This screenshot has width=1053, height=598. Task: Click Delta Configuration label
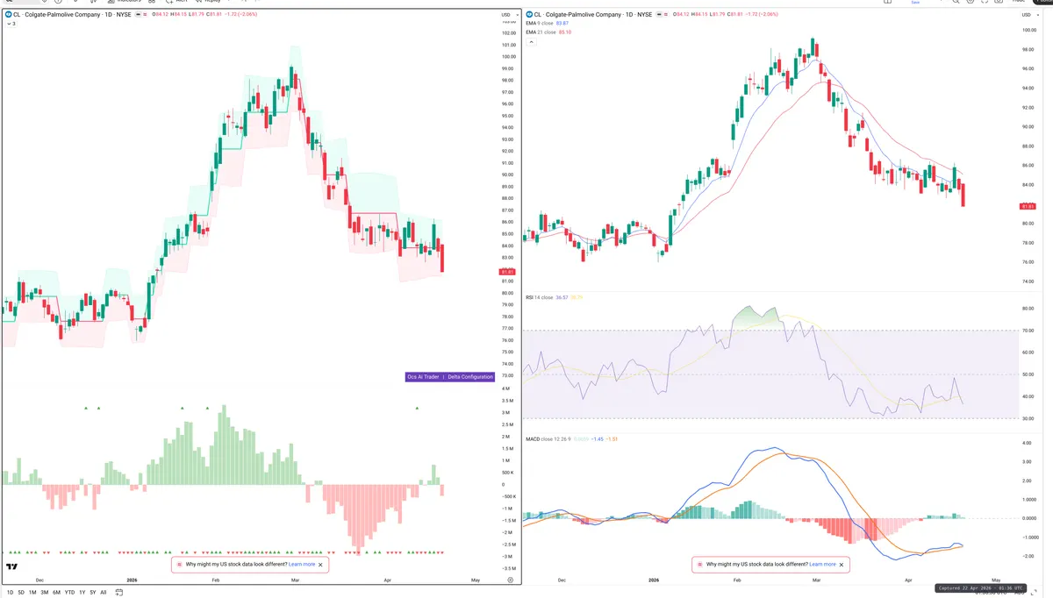(x=470, y=376)
